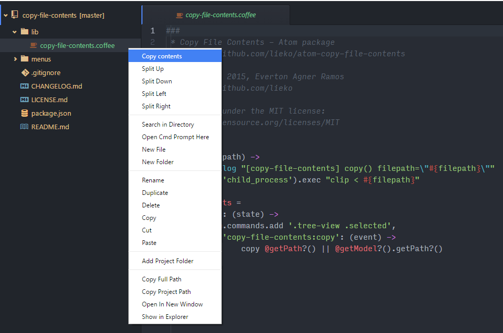Click the repository icon beside copy-file-contents [master]
The width and height of the screenshot is (503, 333).
click(x=15, y=15)
